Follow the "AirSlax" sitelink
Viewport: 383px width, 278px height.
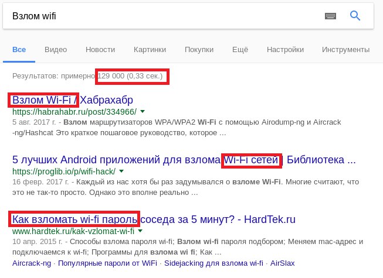[282, 263]
